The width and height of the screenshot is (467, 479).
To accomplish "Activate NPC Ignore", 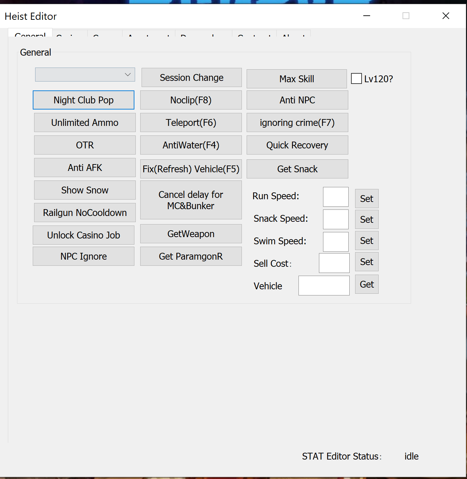I will click(84, 256).
